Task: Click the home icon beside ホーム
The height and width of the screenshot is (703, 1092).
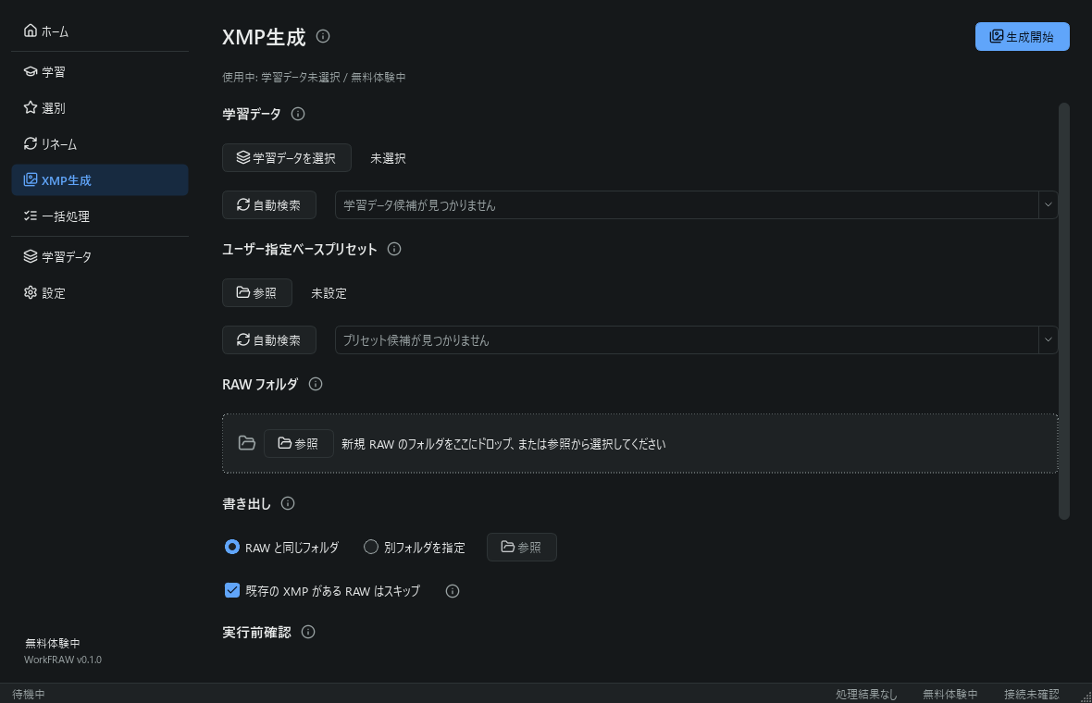Action: click(30, 30)
